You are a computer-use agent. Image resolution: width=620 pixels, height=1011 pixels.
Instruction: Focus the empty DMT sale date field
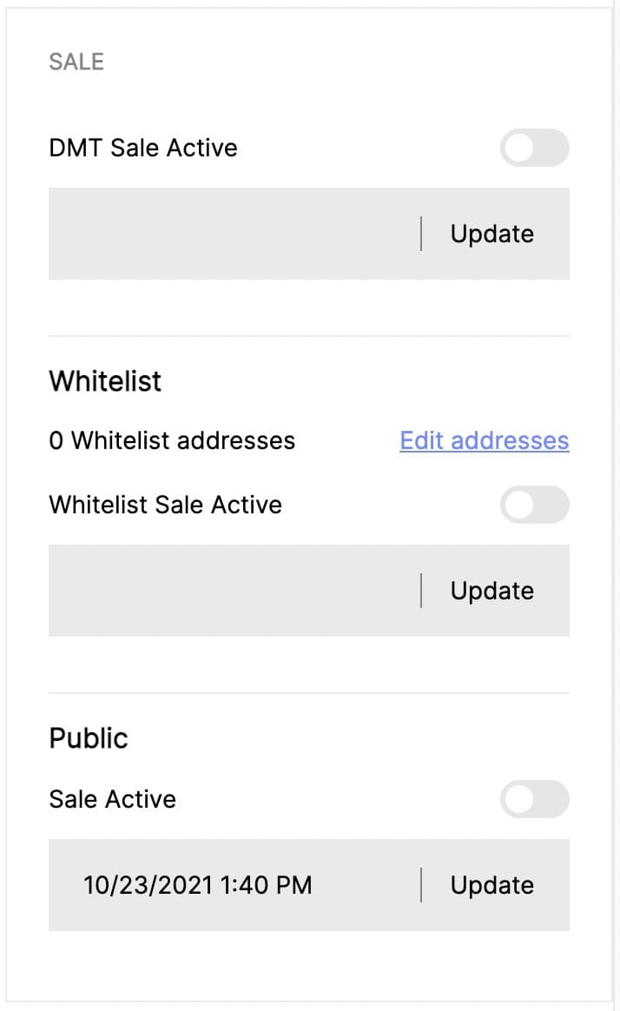tap(234, 234)
